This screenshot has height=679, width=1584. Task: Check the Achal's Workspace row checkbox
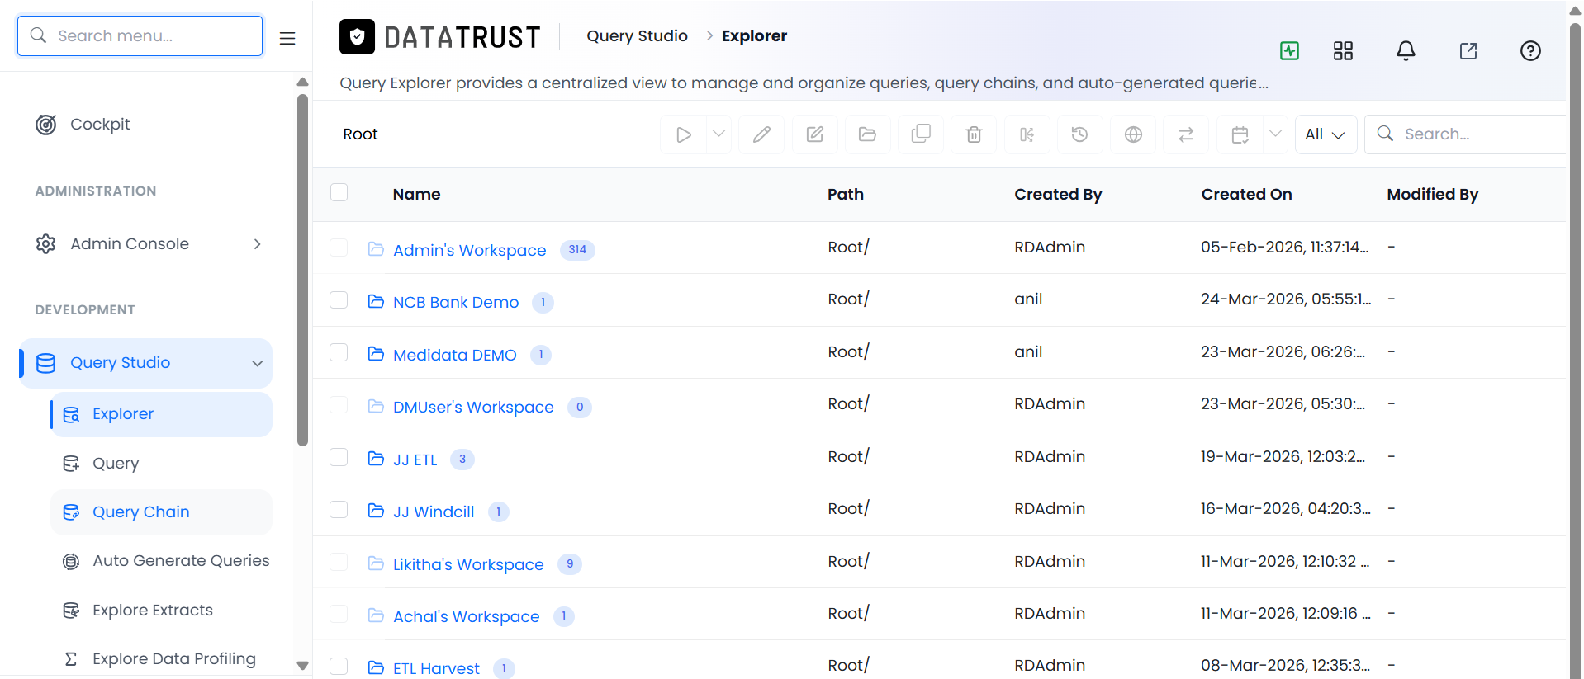[x=339, y=614]
